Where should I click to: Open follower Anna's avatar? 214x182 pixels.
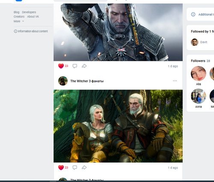tap(199, 96)
